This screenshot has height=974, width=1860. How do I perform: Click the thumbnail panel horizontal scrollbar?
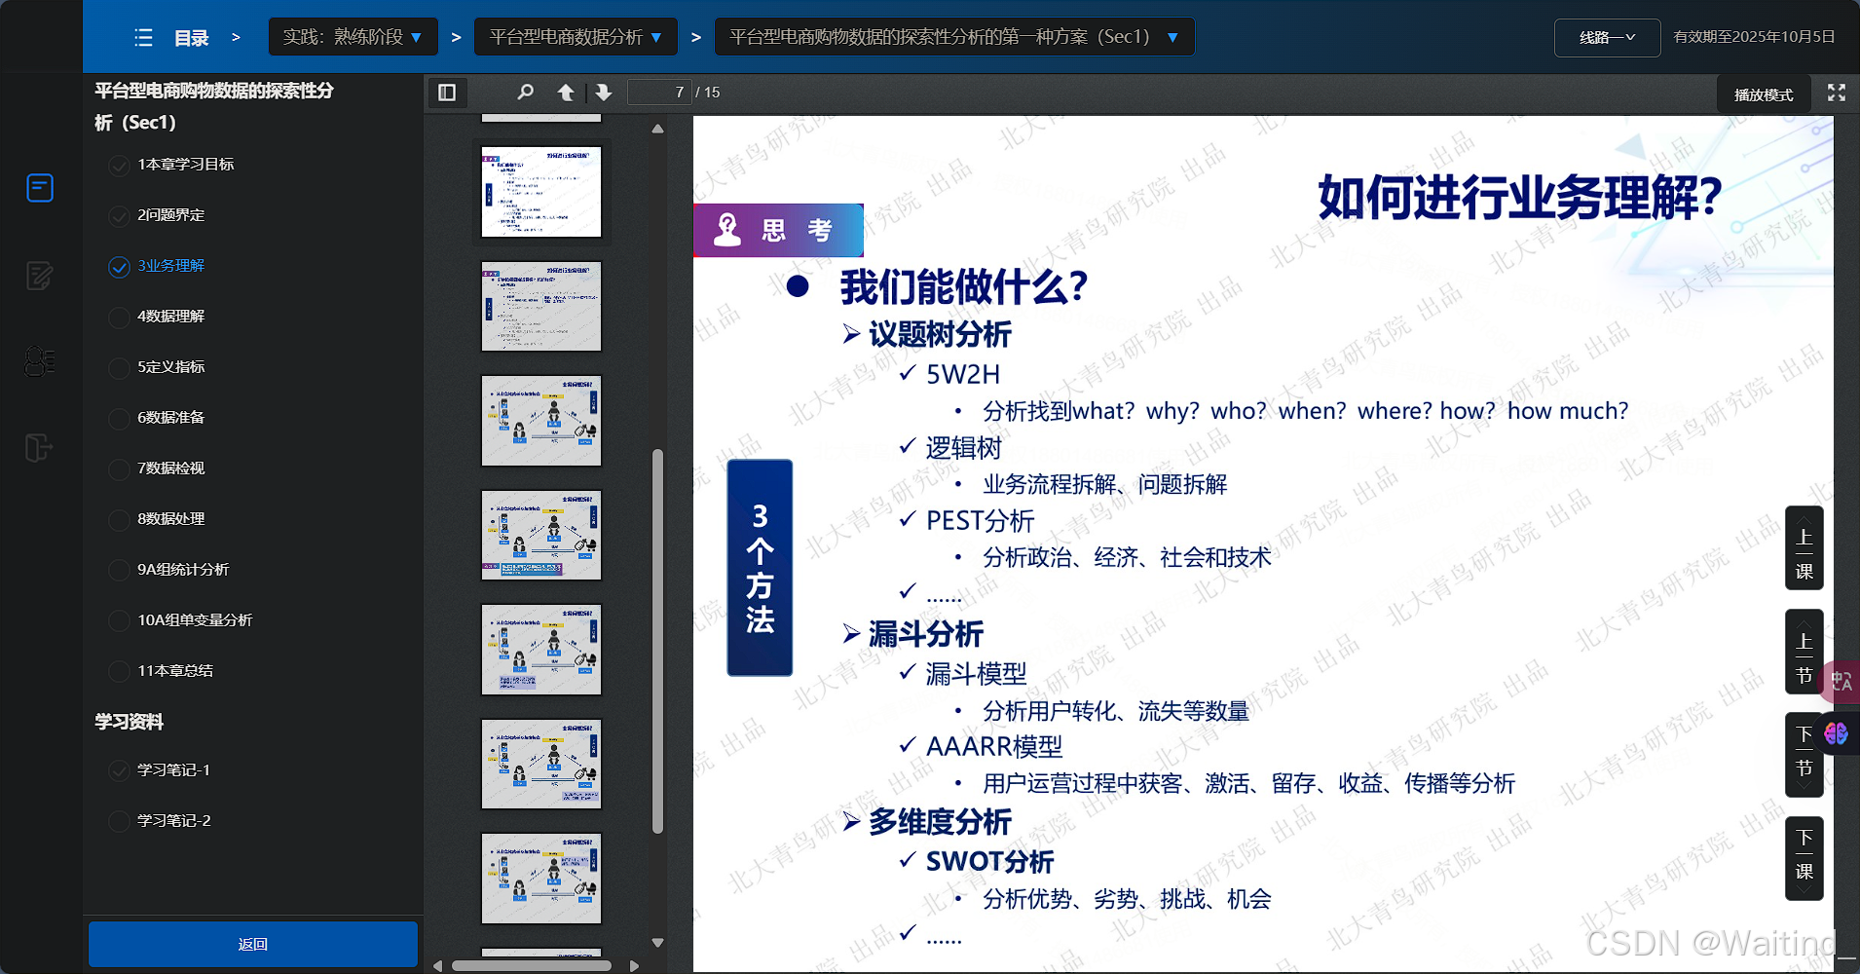click(532, 966)
